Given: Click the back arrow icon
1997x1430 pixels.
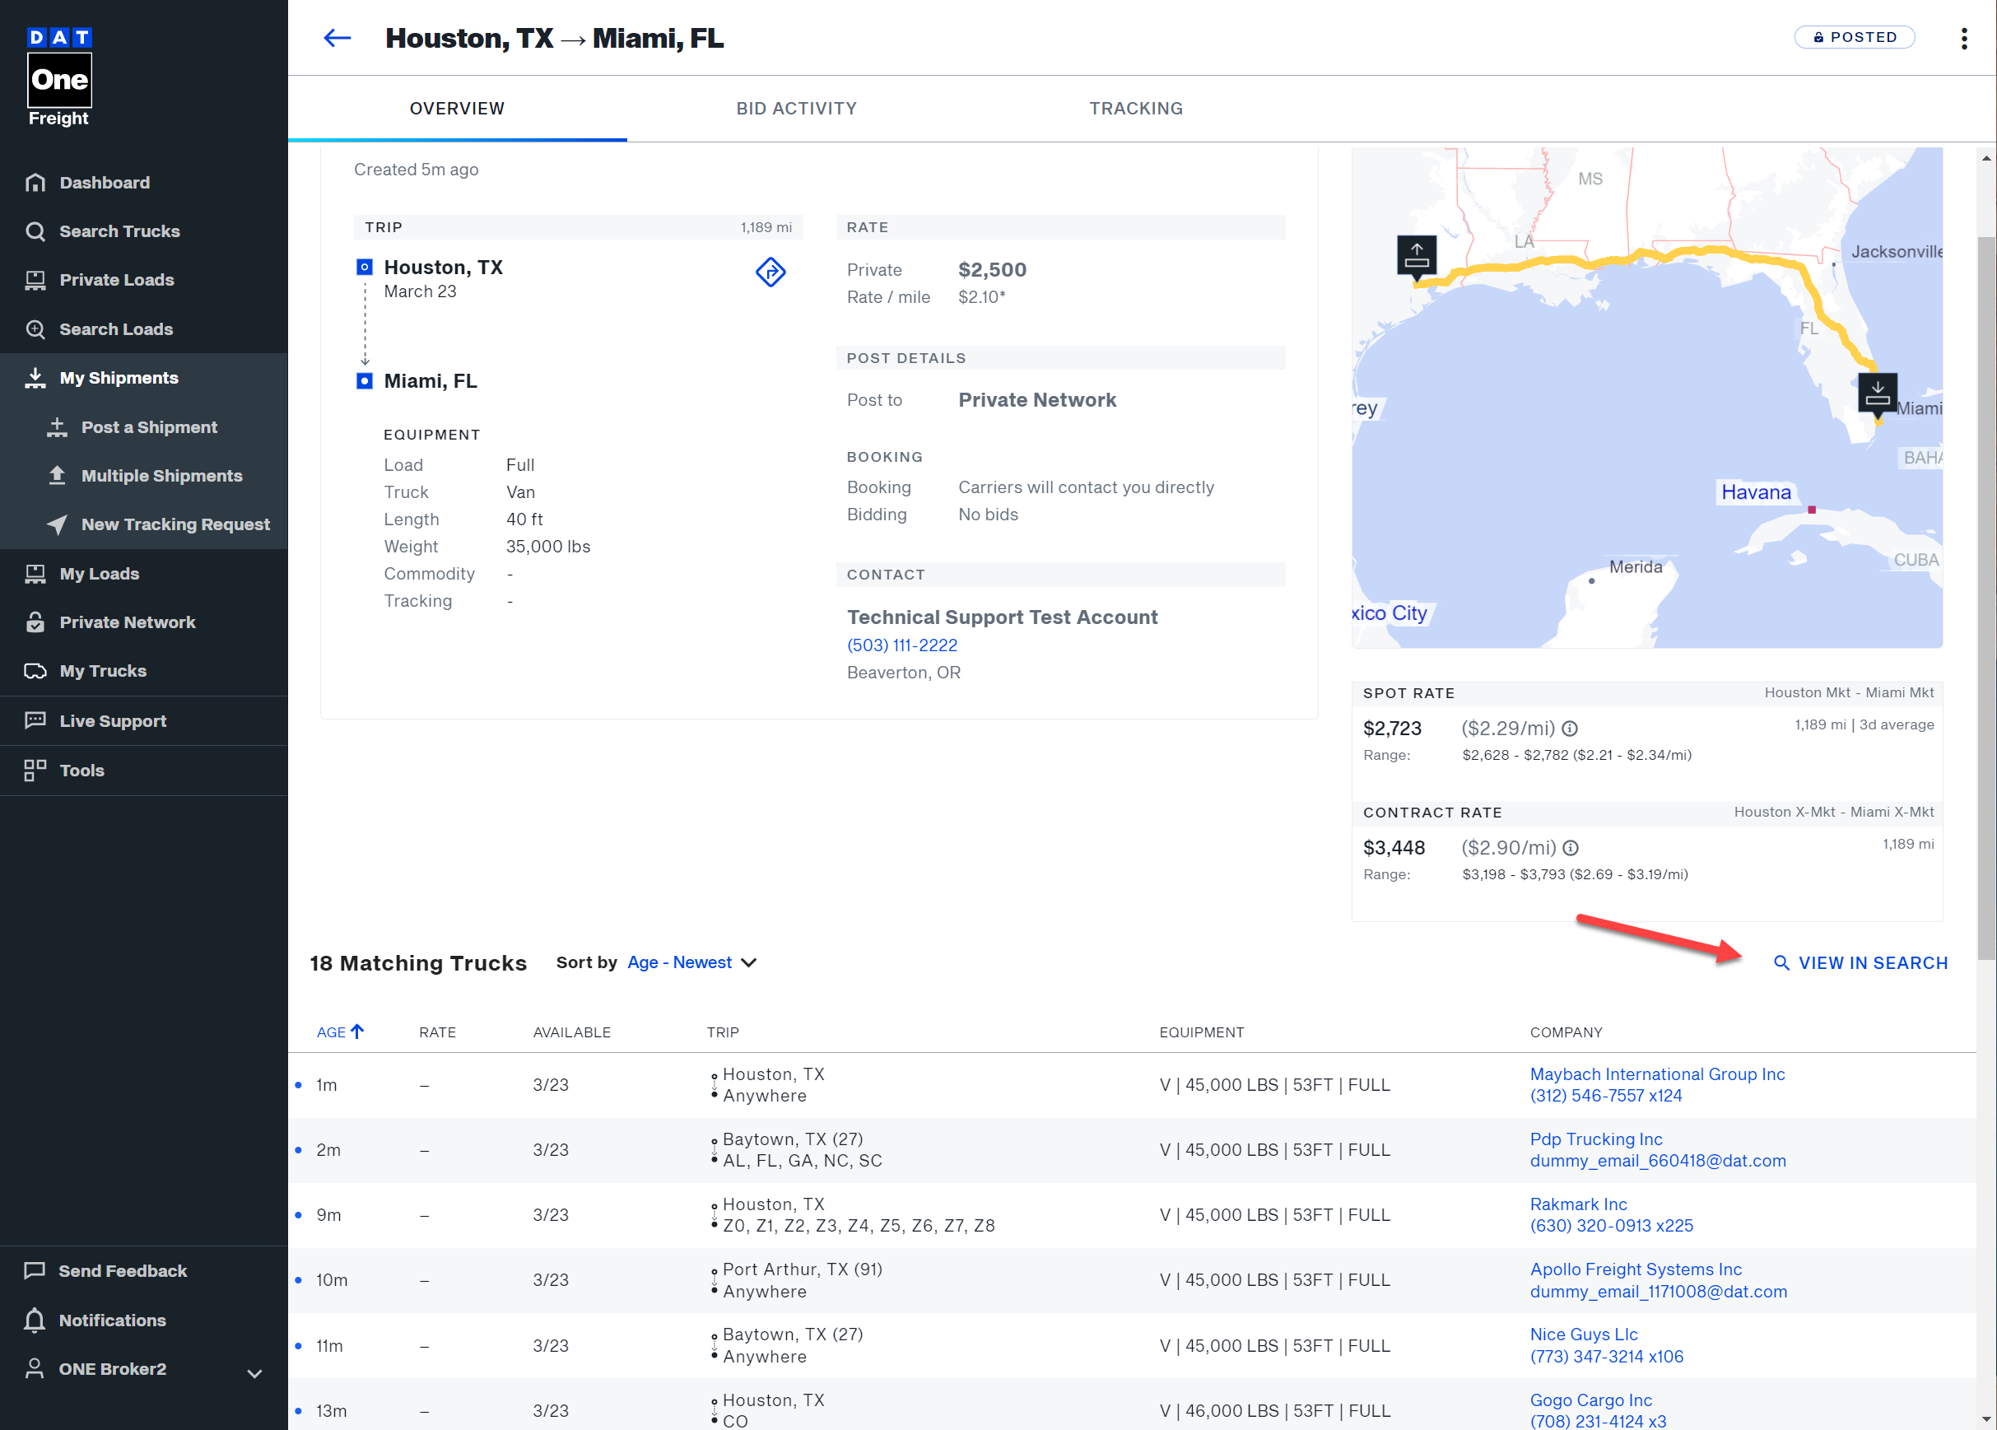Looking at the screenshot, I should click(x=337, y=38).
